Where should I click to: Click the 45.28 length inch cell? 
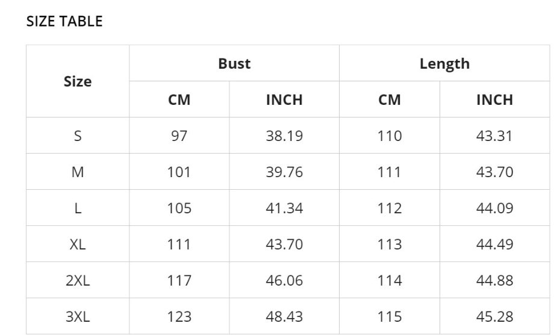pos(494,317)
